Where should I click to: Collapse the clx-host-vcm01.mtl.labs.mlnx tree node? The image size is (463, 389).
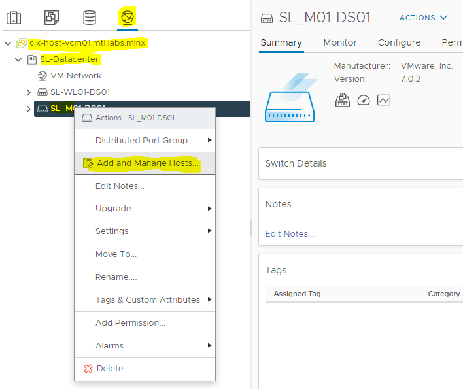tap(8, 43)
